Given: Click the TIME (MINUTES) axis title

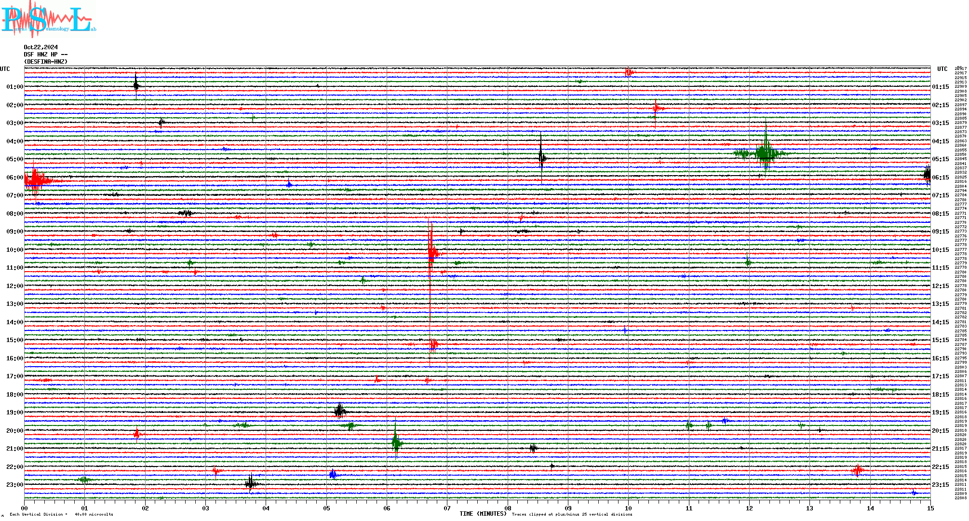Looking at the screenshot, I should click(483, 514).
